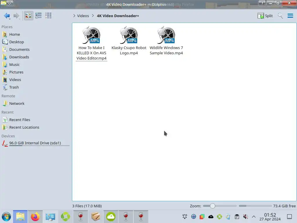The height and width of the screenshot is (223, 297).
Task: Click the Zoom slider handle
Action: coord(213,206)
